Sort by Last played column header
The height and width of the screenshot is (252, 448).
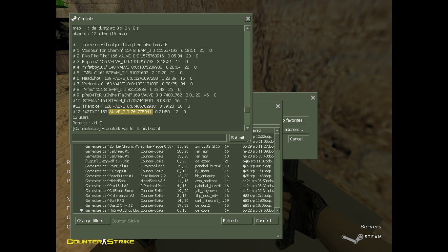click(x=263, y=130)
